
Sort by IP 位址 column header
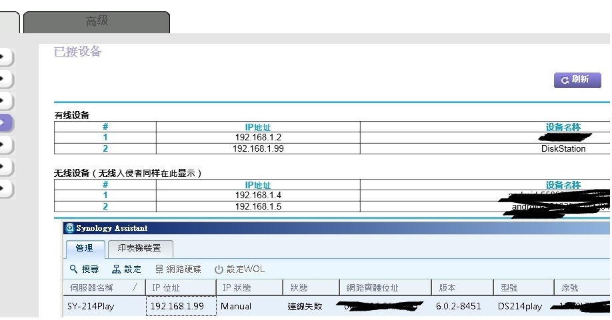(181, 287)
